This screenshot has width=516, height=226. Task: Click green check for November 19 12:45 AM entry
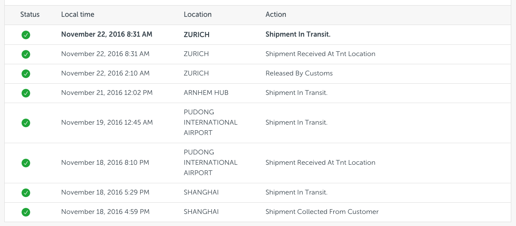coord(26,123)
